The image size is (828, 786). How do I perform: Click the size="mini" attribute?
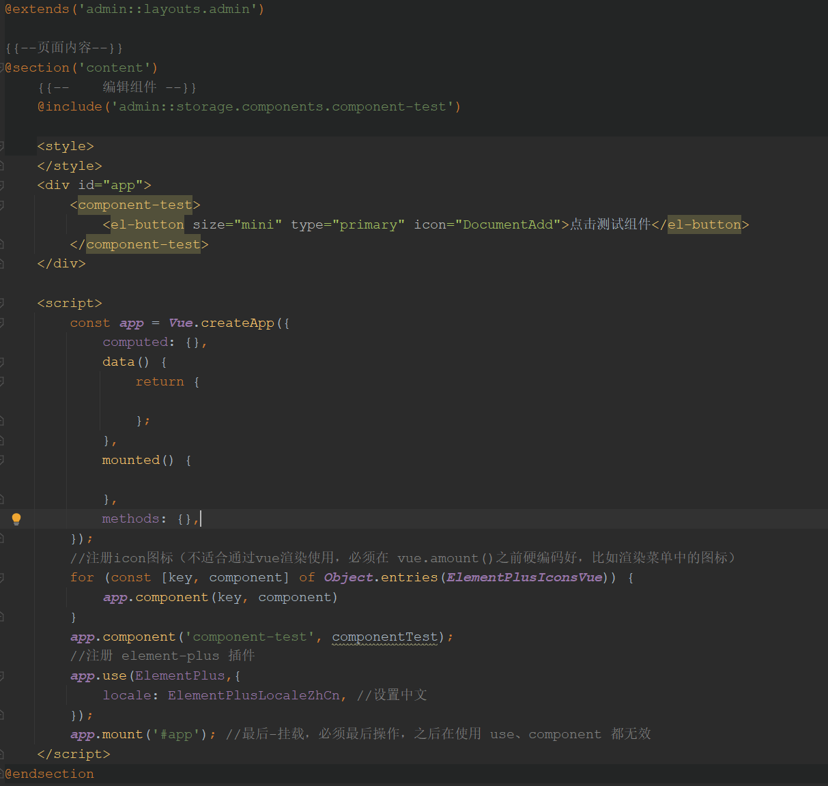[x=238, y=225]
